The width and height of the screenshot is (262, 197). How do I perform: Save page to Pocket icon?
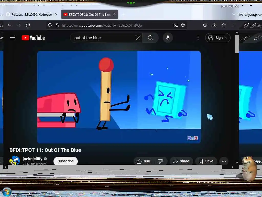click(x=205, y=25)
